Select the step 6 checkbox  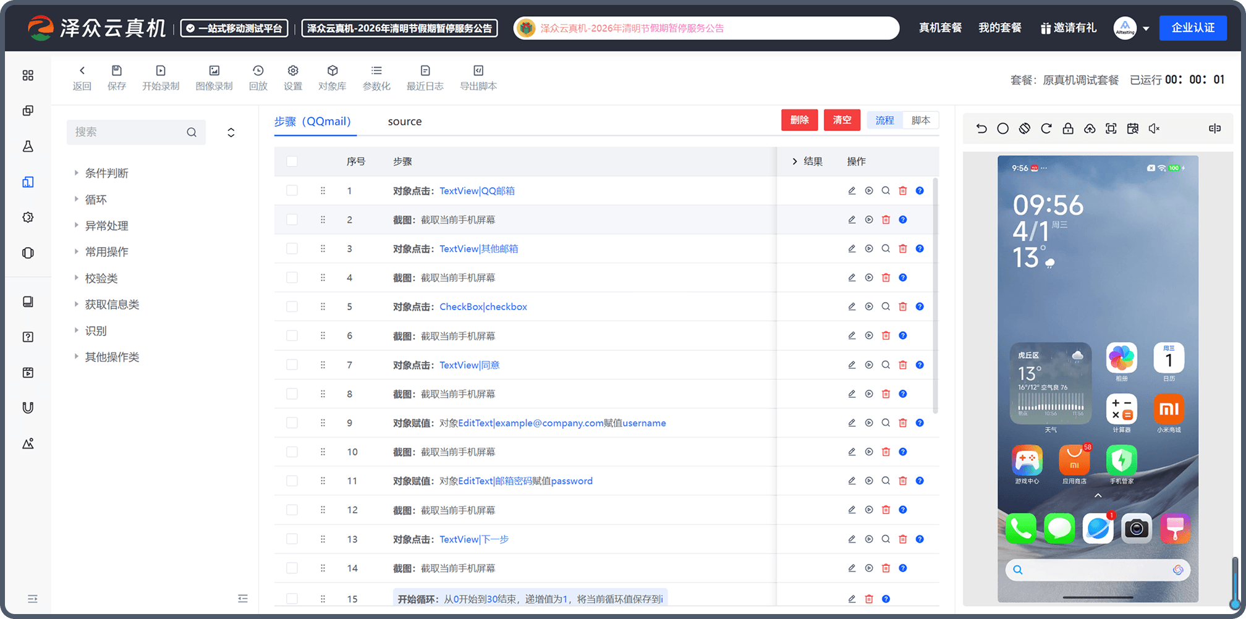click(292, 336)
